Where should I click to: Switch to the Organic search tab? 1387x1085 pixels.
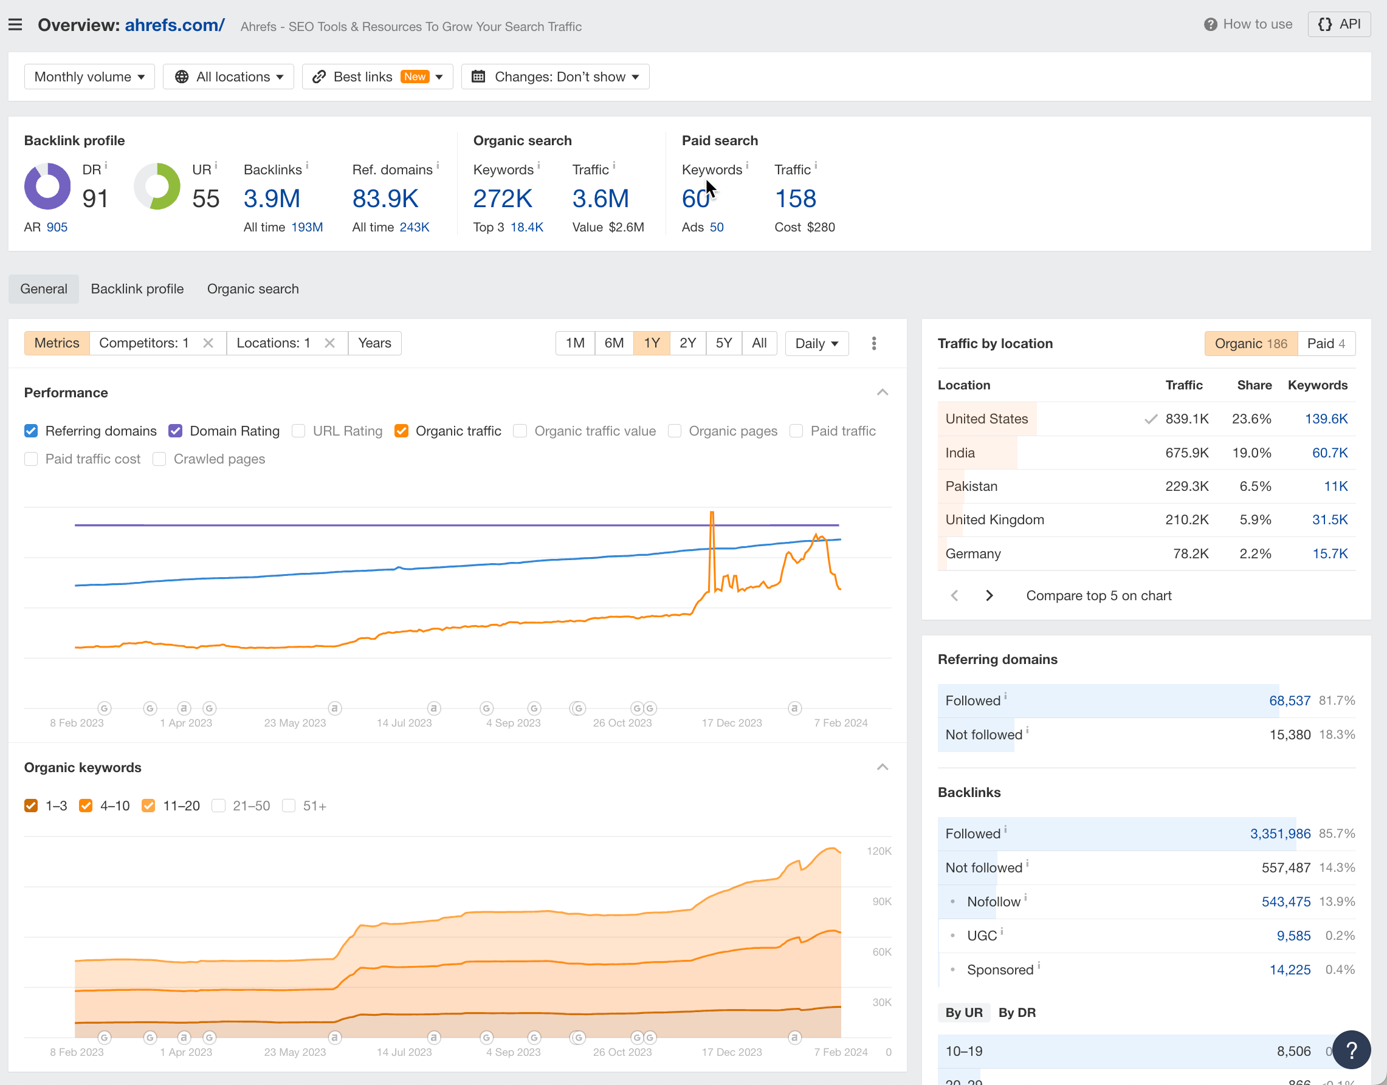coord(252,289)
